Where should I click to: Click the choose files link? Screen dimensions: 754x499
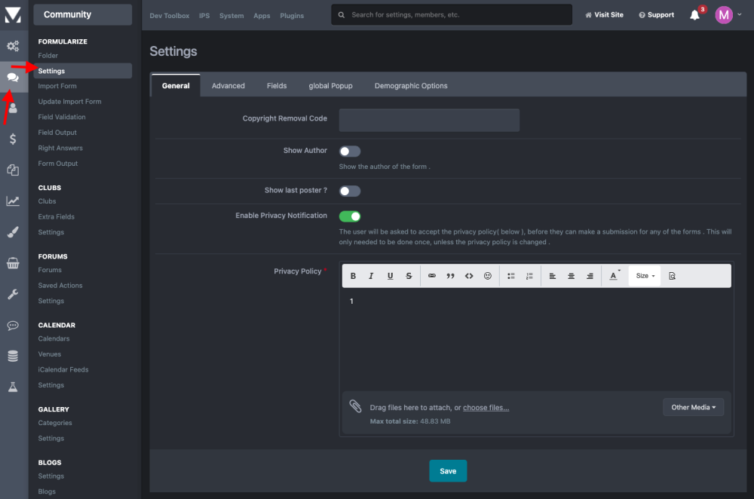coord(486,408)
